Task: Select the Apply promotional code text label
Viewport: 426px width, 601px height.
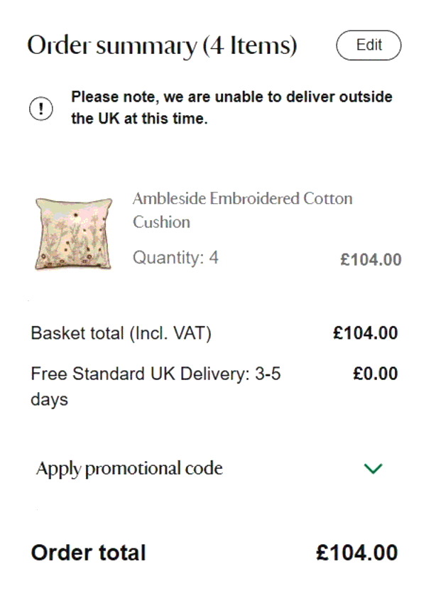Action: click(130, 468)
